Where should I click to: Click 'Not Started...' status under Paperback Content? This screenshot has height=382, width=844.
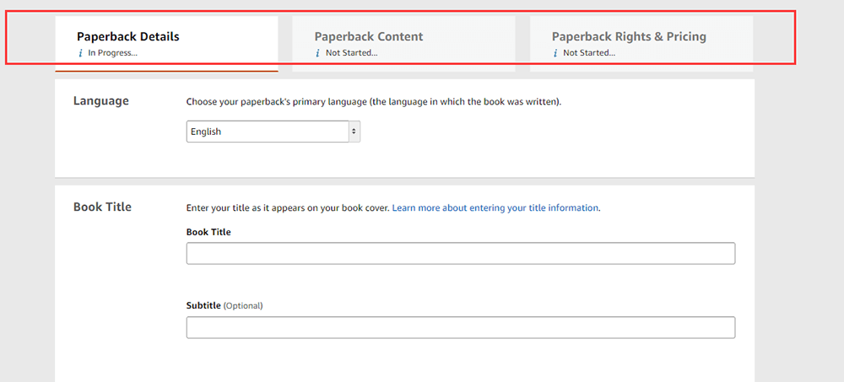[352, 53]
